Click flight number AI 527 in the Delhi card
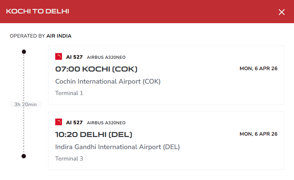The height and width of the screenshot is (180, 294). click(x=74, y=123)
